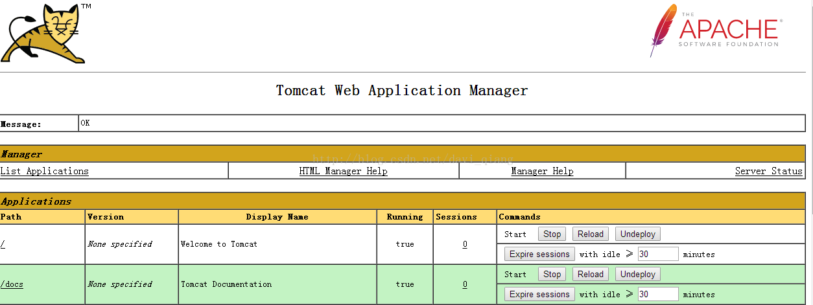This screenshot has height=305, width=813.
Task: Expire sessions for the root application
Action: 539,254
